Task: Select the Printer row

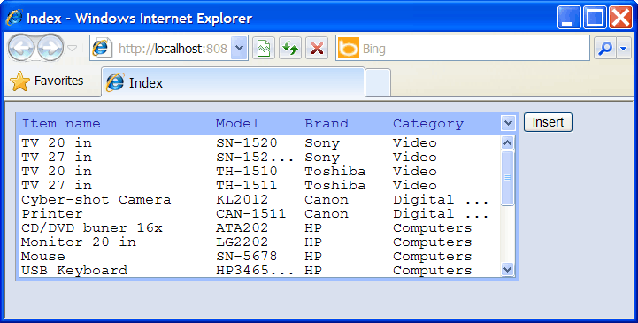Action: pos(259,214)
